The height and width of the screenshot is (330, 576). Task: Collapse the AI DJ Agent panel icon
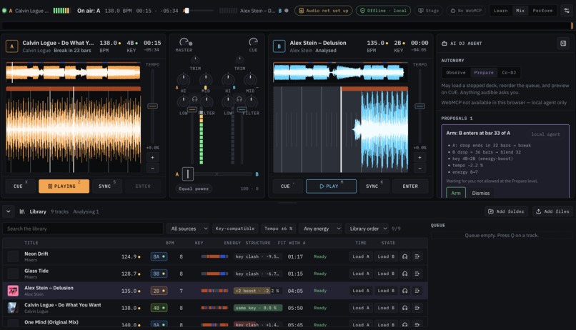563,44
